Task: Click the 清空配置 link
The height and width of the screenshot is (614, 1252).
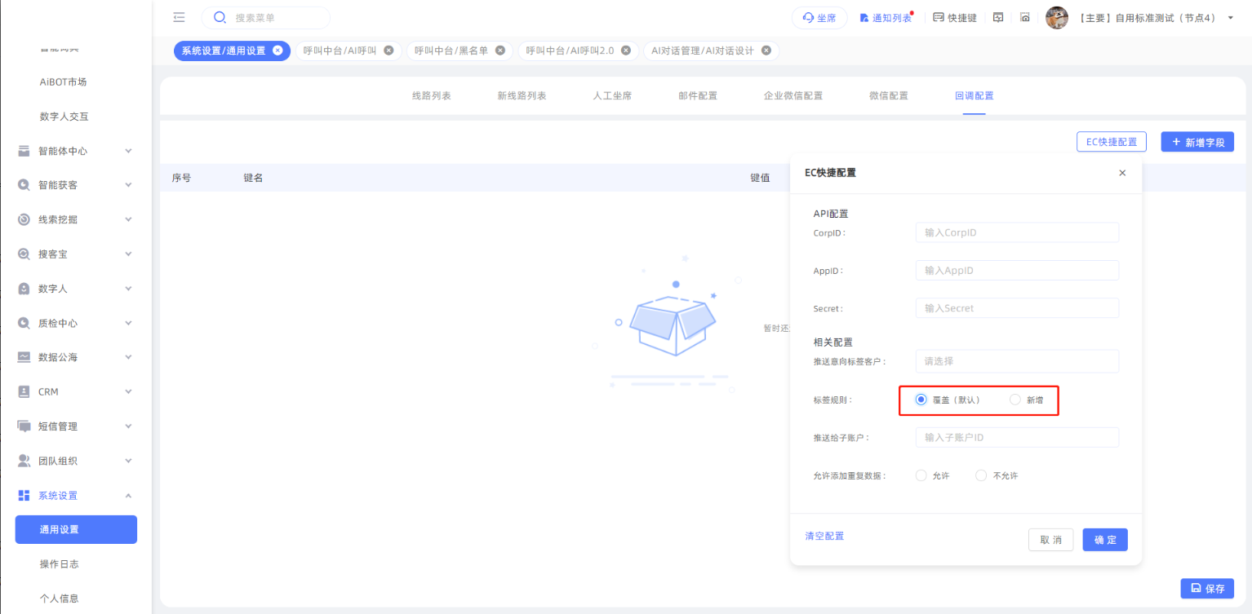Action: tap(824, 536)
